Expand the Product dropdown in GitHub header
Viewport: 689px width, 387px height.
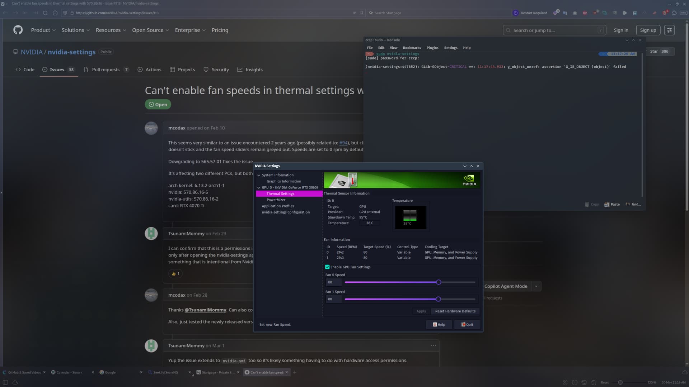click(43, 30)
